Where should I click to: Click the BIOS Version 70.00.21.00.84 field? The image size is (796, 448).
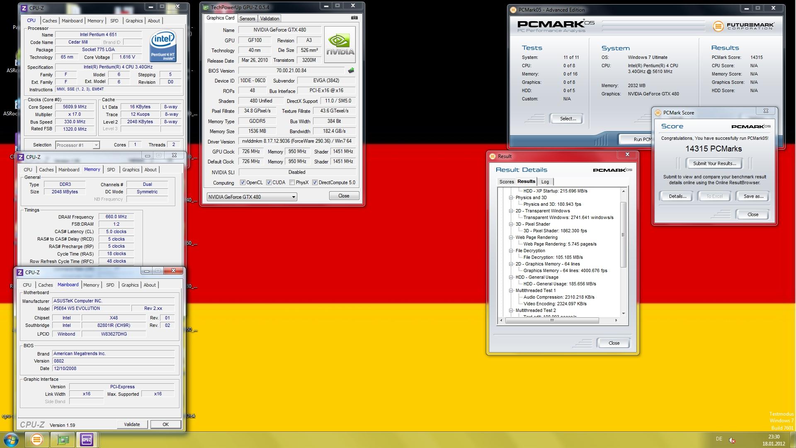click(291, 71)
